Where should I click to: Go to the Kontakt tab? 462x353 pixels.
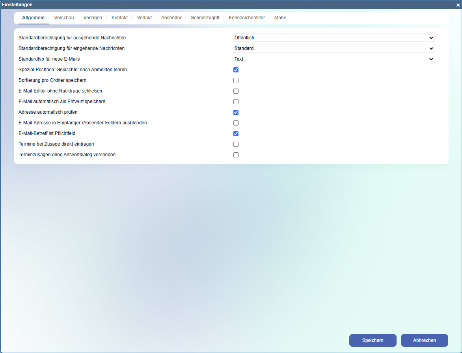point(119,18)
